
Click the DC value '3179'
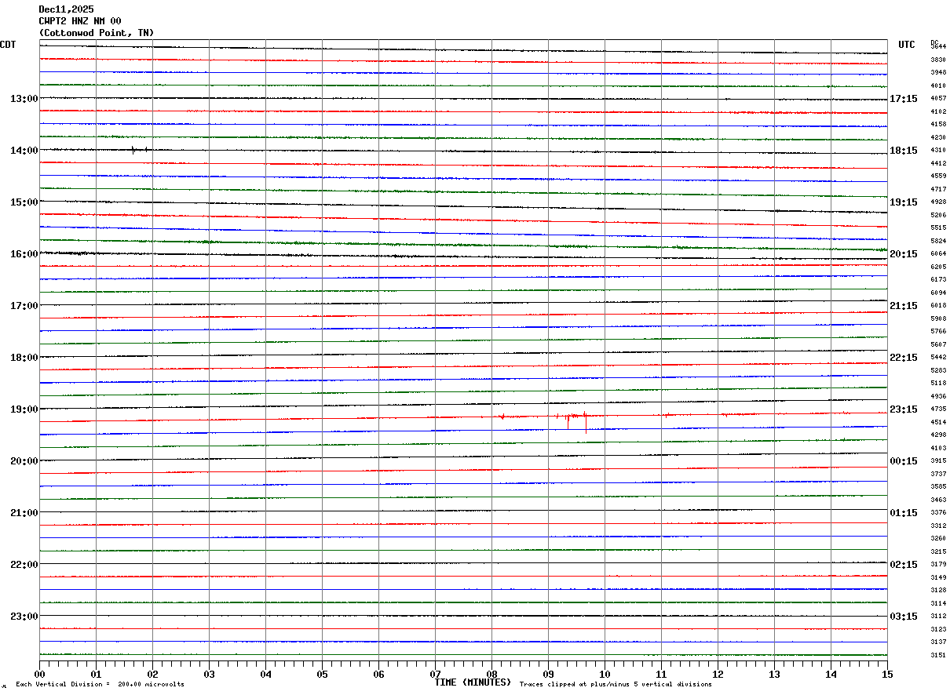pyautogui.click(x=938, y=565)
